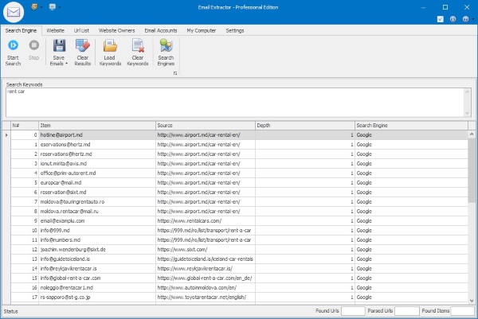This screenshot has height=319, width=478.
Task: Sort by the Source column header
Action: pos(206,126)
